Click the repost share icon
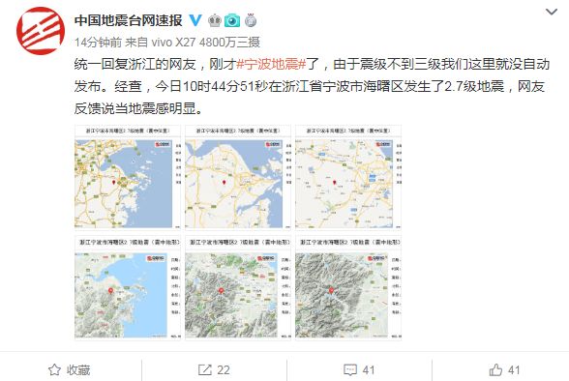Image resolution: width=569 pixels, height=381 pixels. point(205,369)
